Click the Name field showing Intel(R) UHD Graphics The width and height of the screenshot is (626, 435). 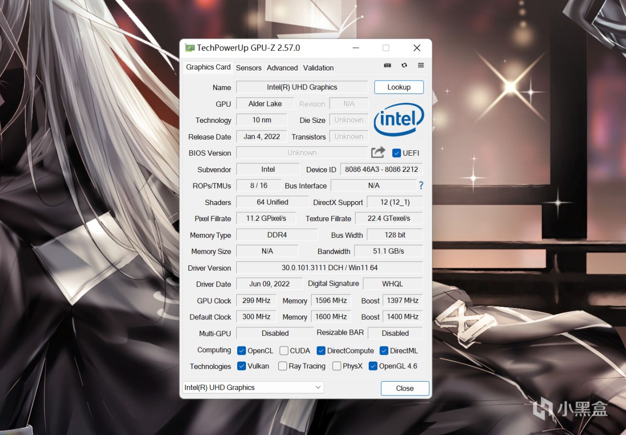click(x=302, y=87)
